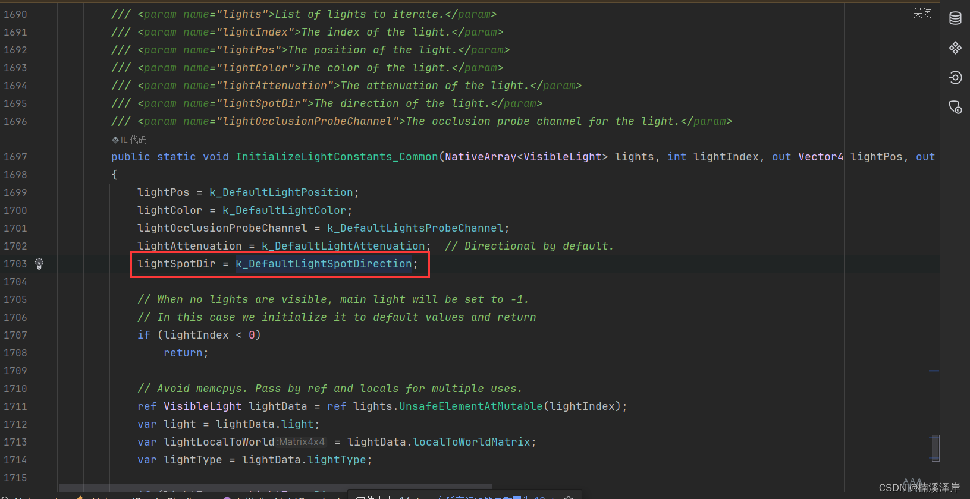Click localToWorldMatrix property on line 1713
This screenshot has height=499, width=970.
pos(472,442)
